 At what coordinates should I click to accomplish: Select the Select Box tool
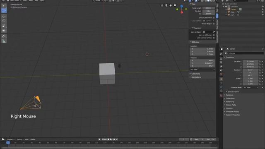click(4, 6)
